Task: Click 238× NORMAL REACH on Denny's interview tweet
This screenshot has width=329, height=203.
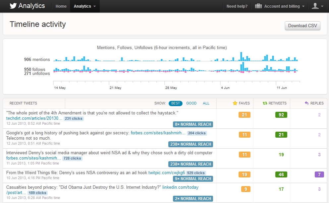Action: click(191, 164)
